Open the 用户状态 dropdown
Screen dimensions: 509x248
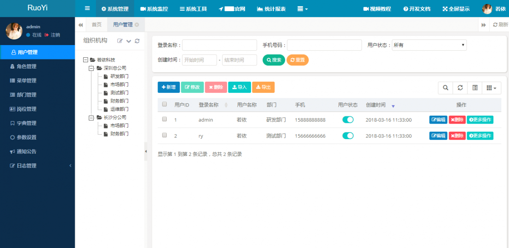click(429, 45)
